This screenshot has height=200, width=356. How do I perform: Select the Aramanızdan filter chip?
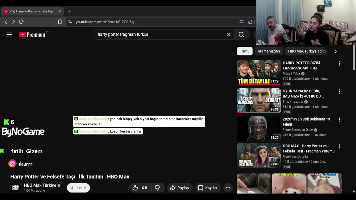[x=269, y=51]
